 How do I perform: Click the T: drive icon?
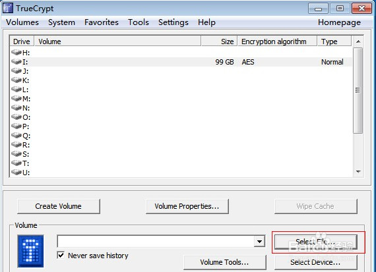16,163
